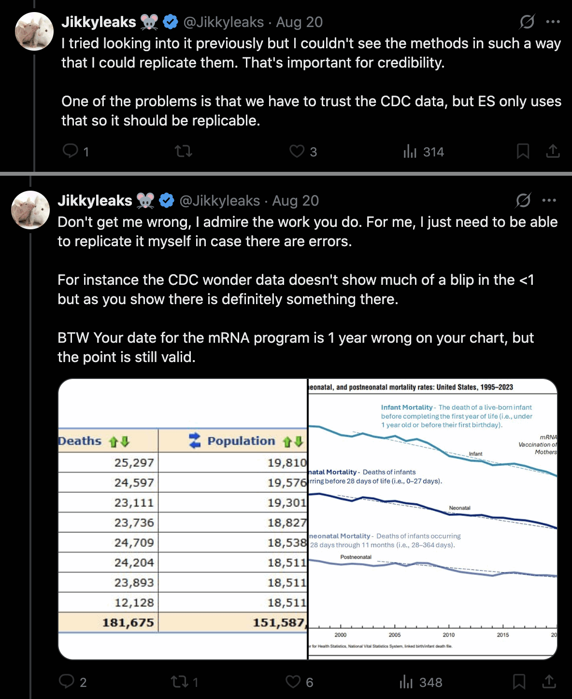The image size is (572, 699).
Task: Share the second tweet via share icon
Action: click(x=549, y=682)
